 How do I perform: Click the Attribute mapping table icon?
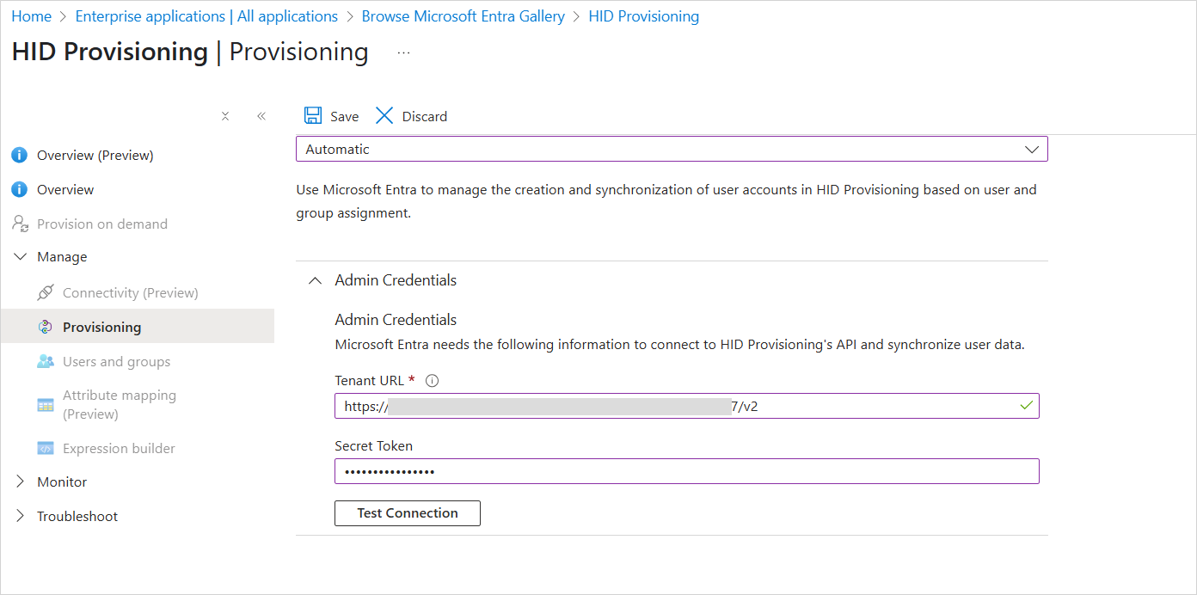(46, 405)
